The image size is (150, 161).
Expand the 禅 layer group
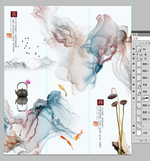137,54
